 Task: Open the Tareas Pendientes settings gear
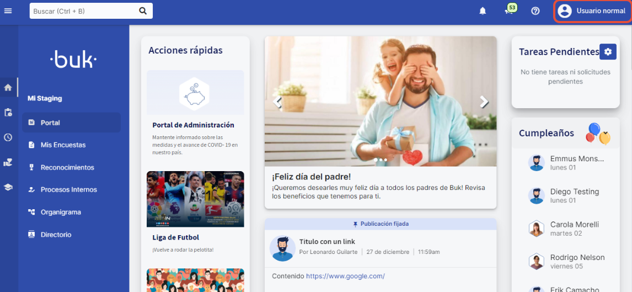pyautogui.click(x=608, y=51)
